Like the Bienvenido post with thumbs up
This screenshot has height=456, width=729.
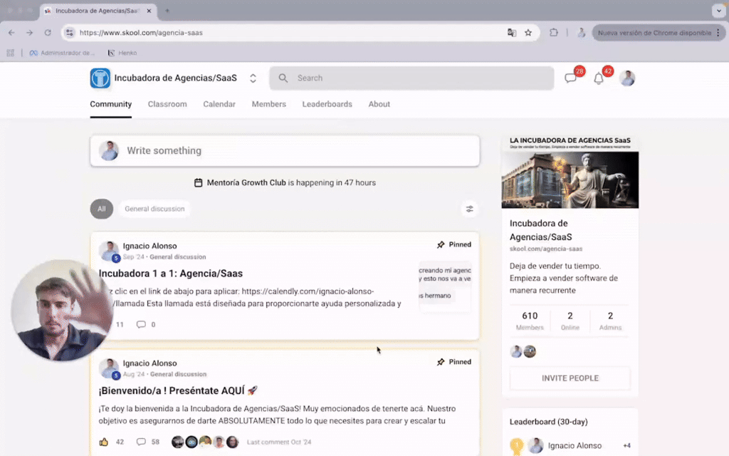pyautogui.click(x=104, y=442)
